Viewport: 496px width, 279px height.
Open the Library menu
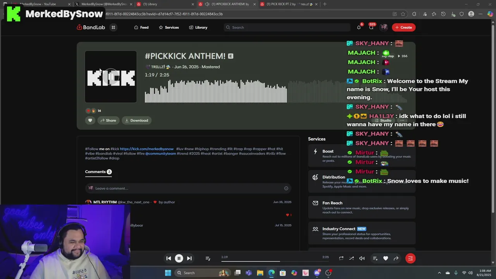point(198,28)
